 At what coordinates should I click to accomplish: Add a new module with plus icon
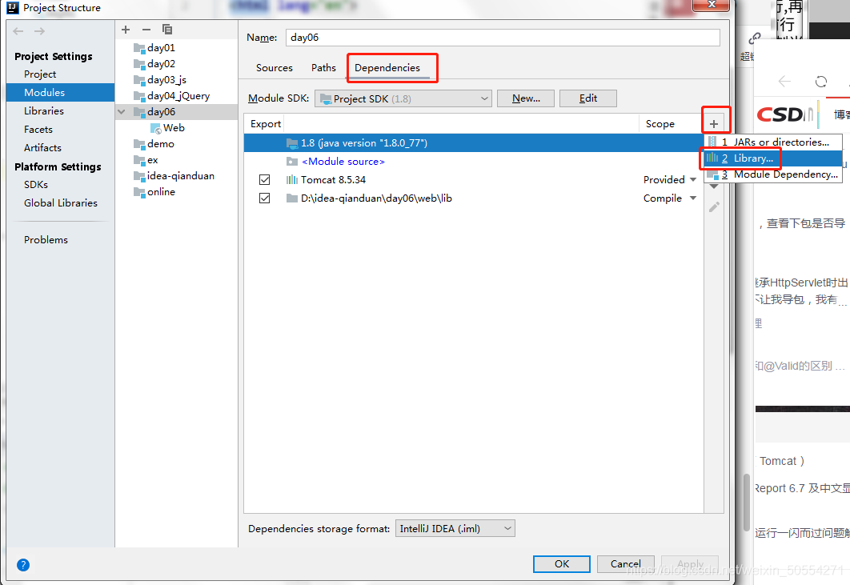click(x=126, y=30)
